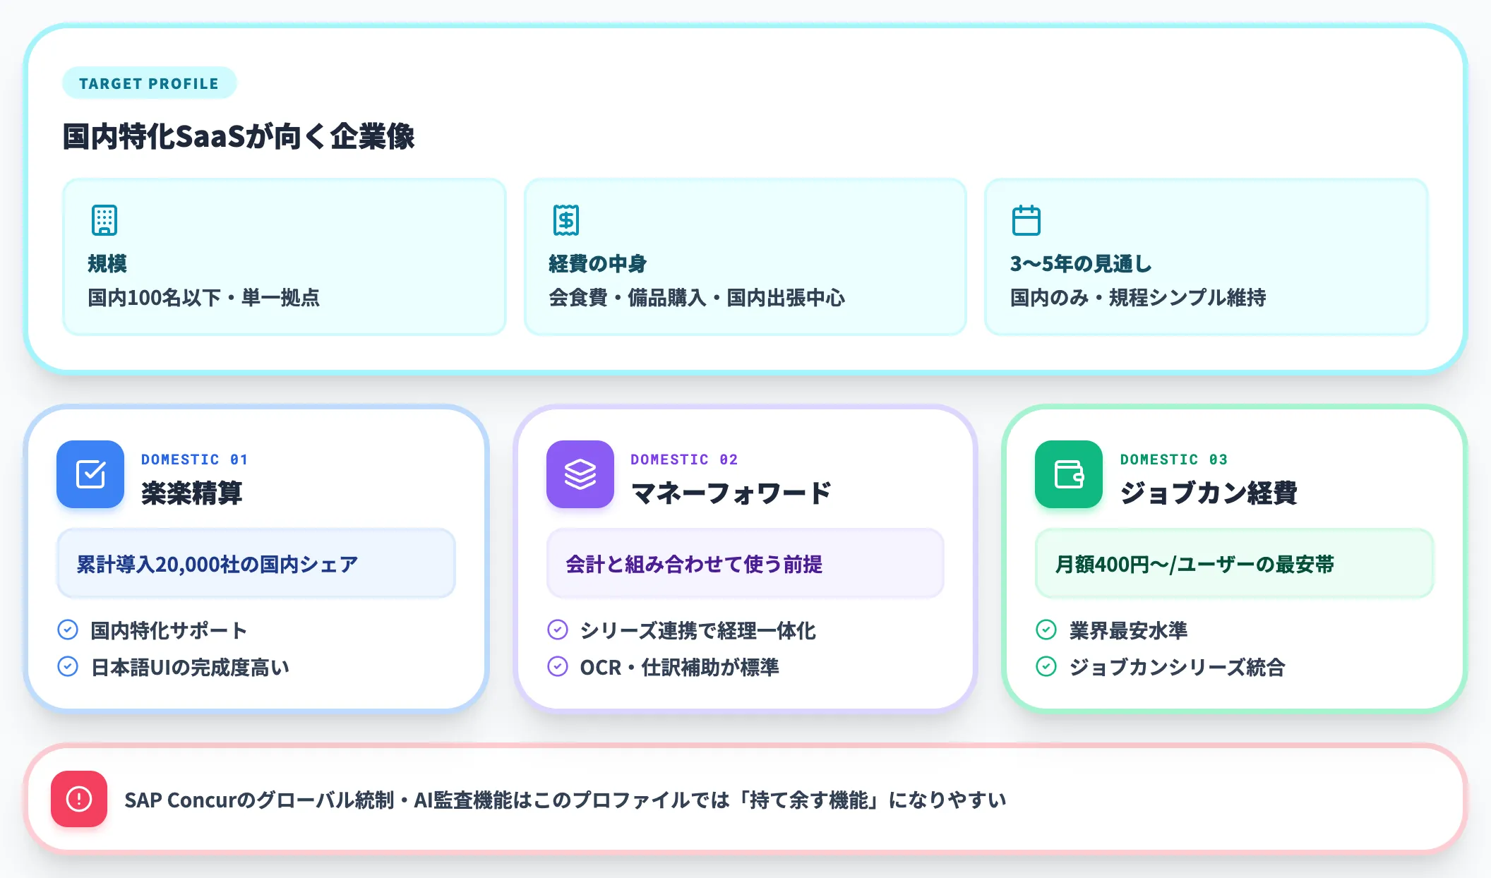The height and width of the screenshot is (878, 1491).
Task: Click check icon next to 日本語UIの完成度高い
Action: point(68,666)
